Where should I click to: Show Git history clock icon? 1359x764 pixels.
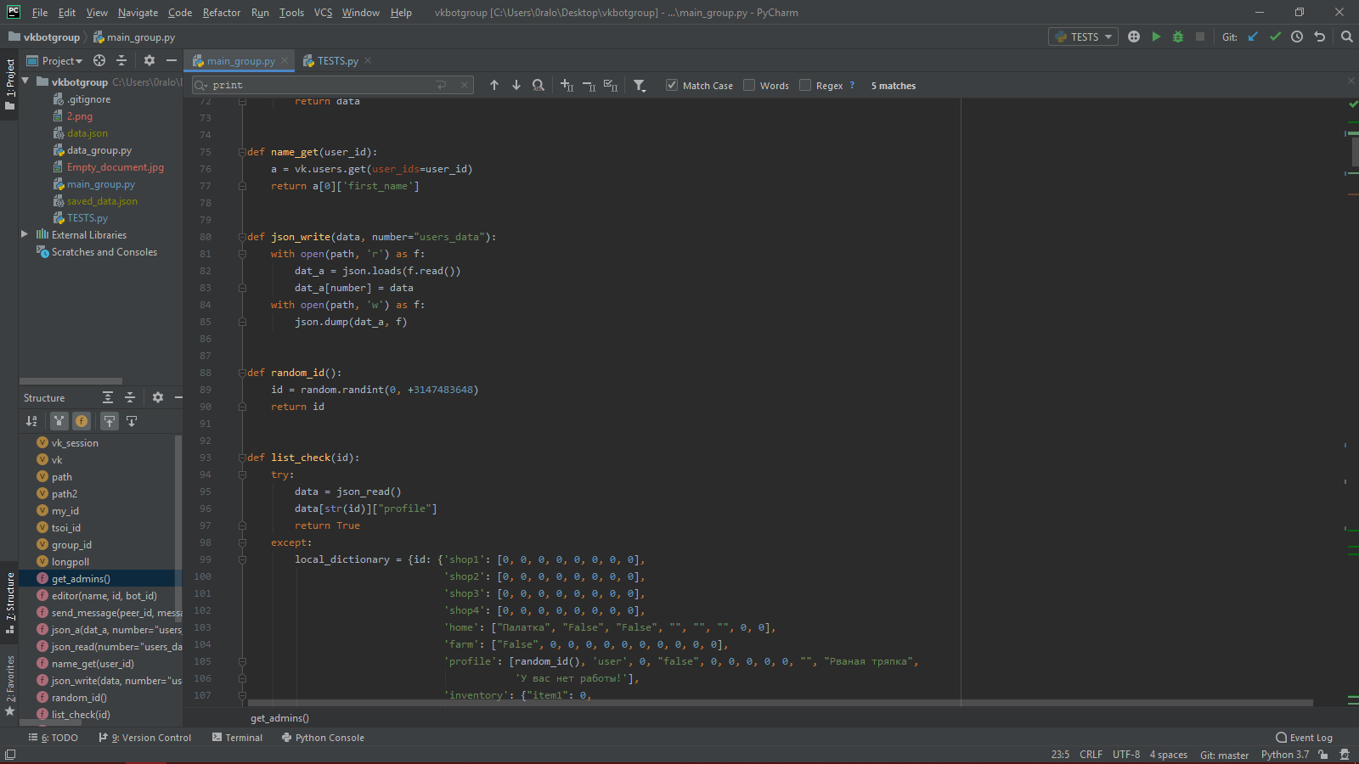click(1297, 37)
